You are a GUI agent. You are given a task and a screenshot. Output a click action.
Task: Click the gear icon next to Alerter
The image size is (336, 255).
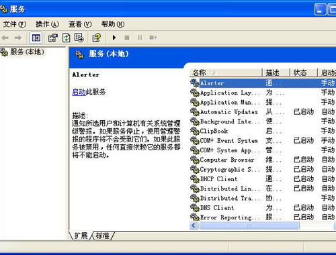(195, 83)
